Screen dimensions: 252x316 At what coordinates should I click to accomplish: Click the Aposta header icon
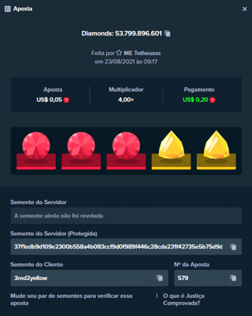point(8,9)
